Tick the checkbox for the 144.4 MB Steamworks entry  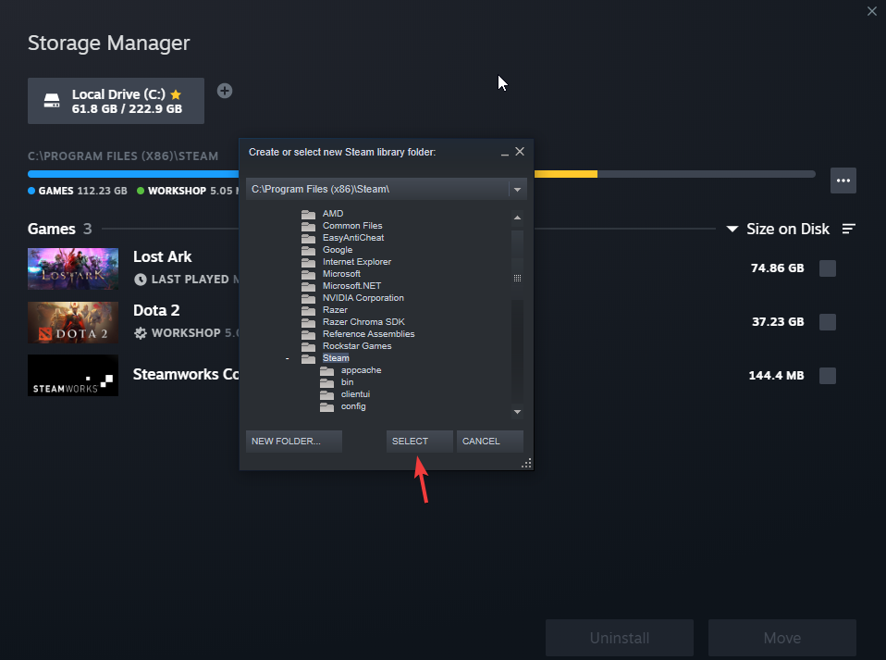click(x=827, y=376)
